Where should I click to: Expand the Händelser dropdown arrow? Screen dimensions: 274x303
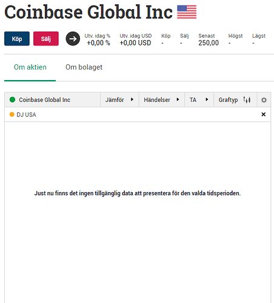(x=178, y=99)
